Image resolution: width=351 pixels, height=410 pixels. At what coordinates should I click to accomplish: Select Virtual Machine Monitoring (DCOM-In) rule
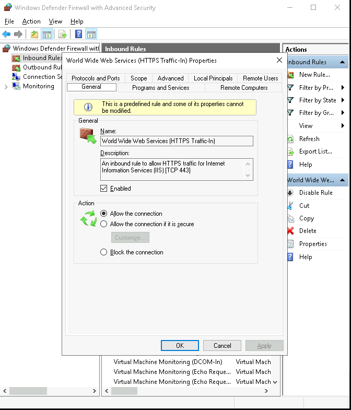[168, 362]
